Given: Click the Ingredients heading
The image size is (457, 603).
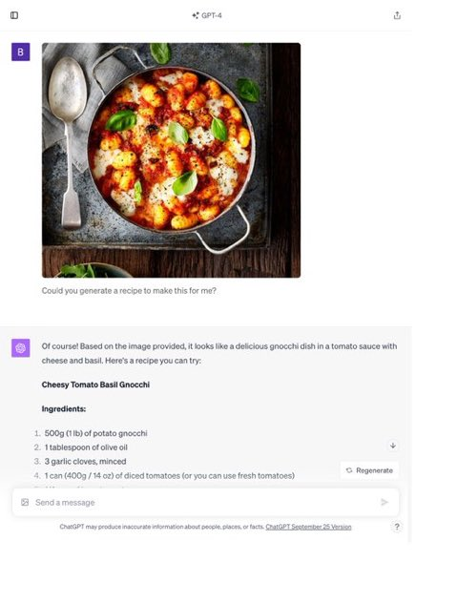Looking at the screenshot, I should (x=64, y=408).
